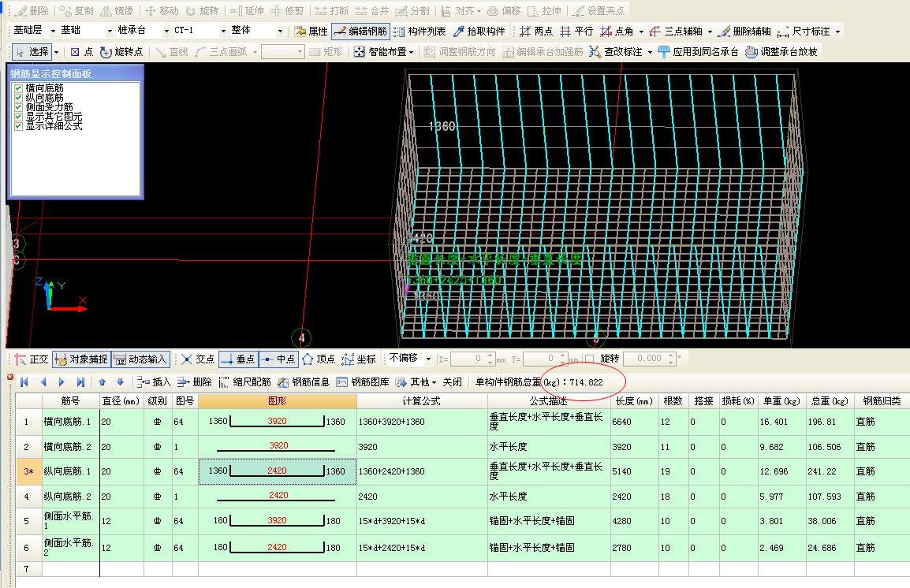
Task: Enable 垂点 perpendicular snap
Action: [238, 359]
